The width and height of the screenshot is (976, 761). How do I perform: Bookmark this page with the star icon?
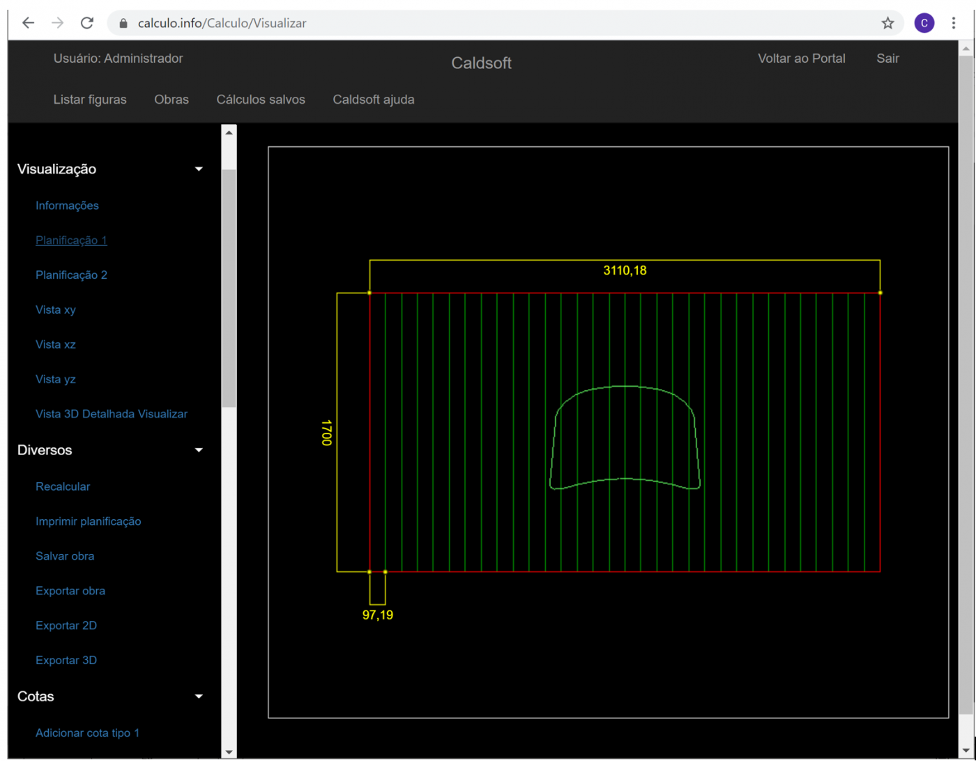tap(887, 23)
